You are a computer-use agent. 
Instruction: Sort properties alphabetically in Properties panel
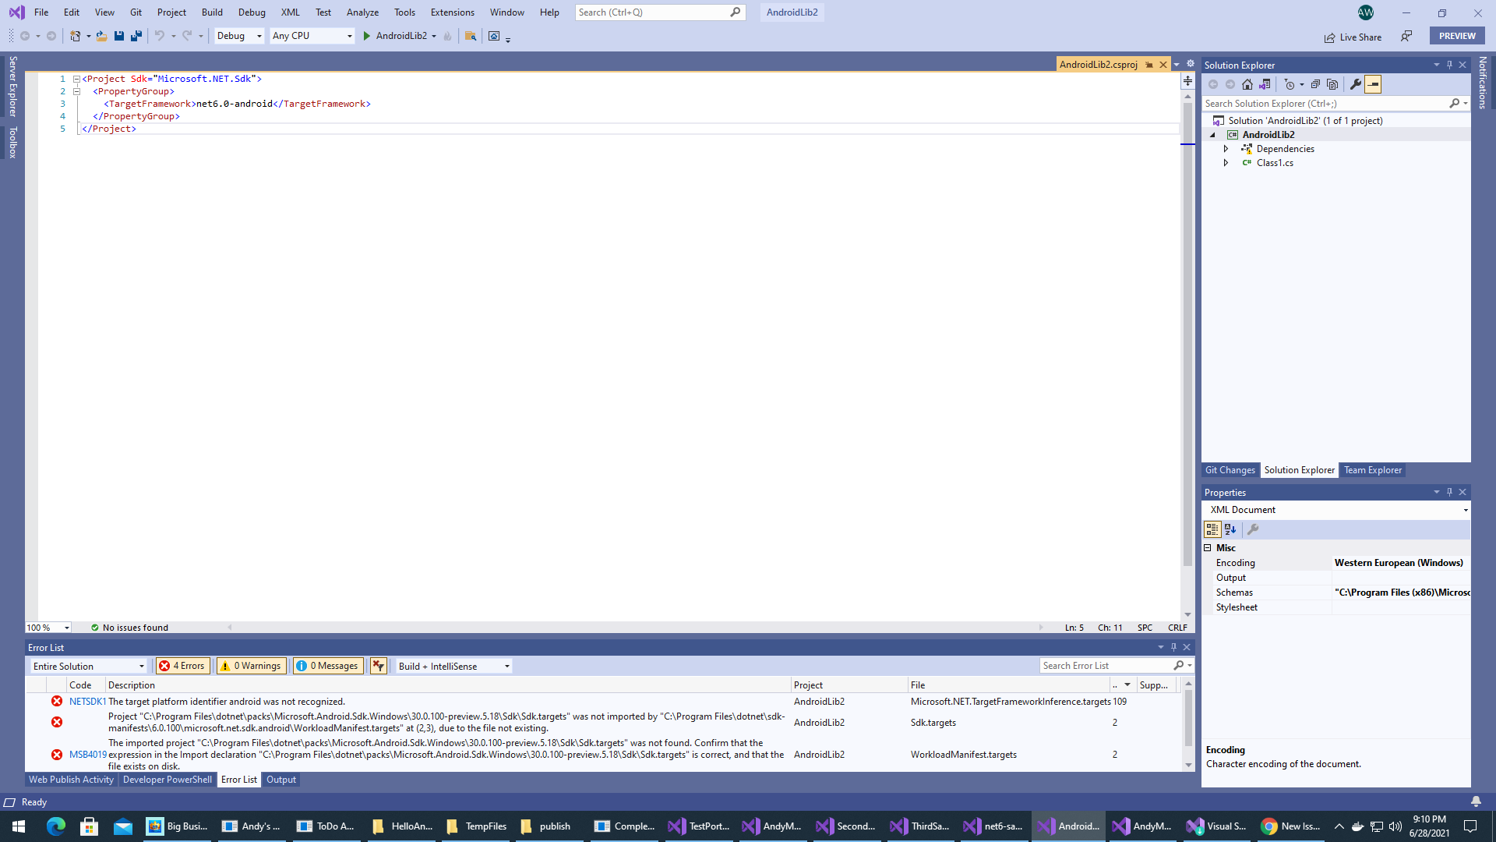(1230, 529)
